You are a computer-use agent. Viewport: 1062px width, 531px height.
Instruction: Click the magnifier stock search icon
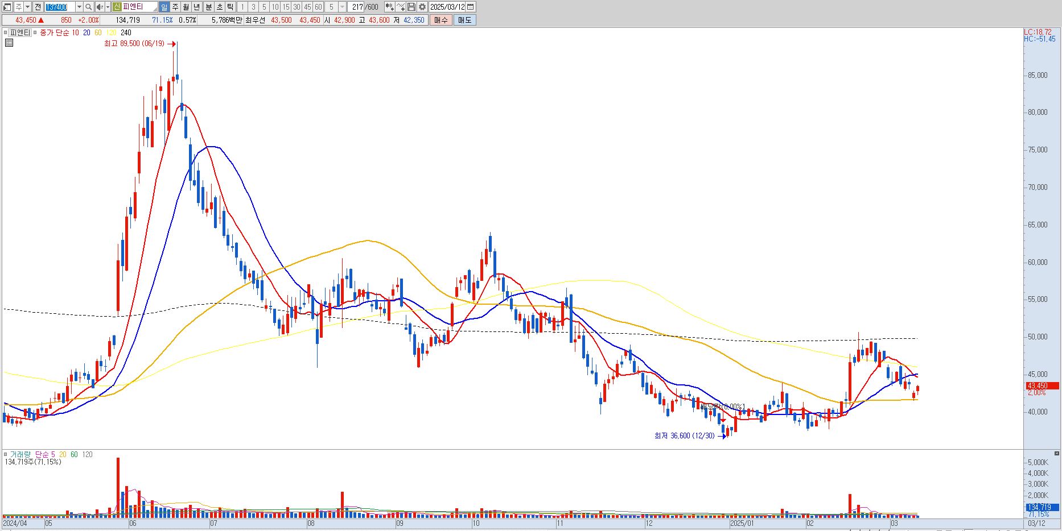tap(88, 7)
